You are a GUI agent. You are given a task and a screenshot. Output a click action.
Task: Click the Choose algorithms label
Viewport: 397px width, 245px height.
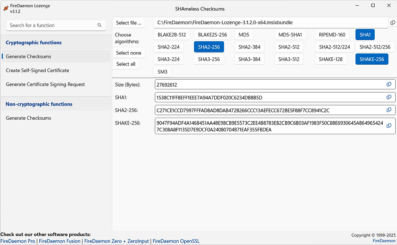pyautogui.click(x=127, y=38)
